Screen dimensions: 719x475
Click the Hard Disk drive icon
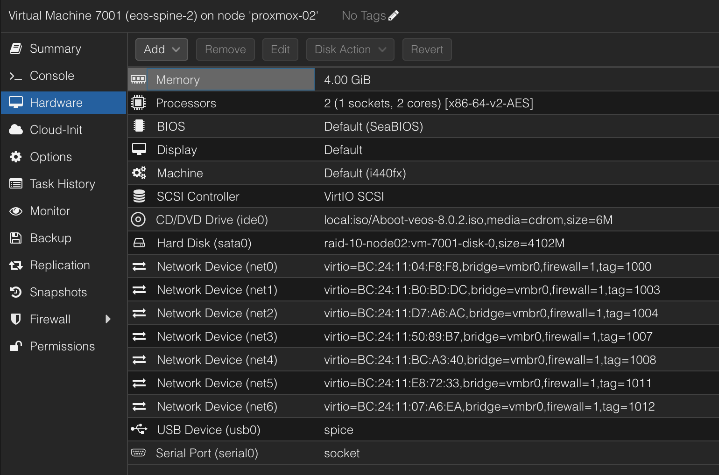[139, 243]
